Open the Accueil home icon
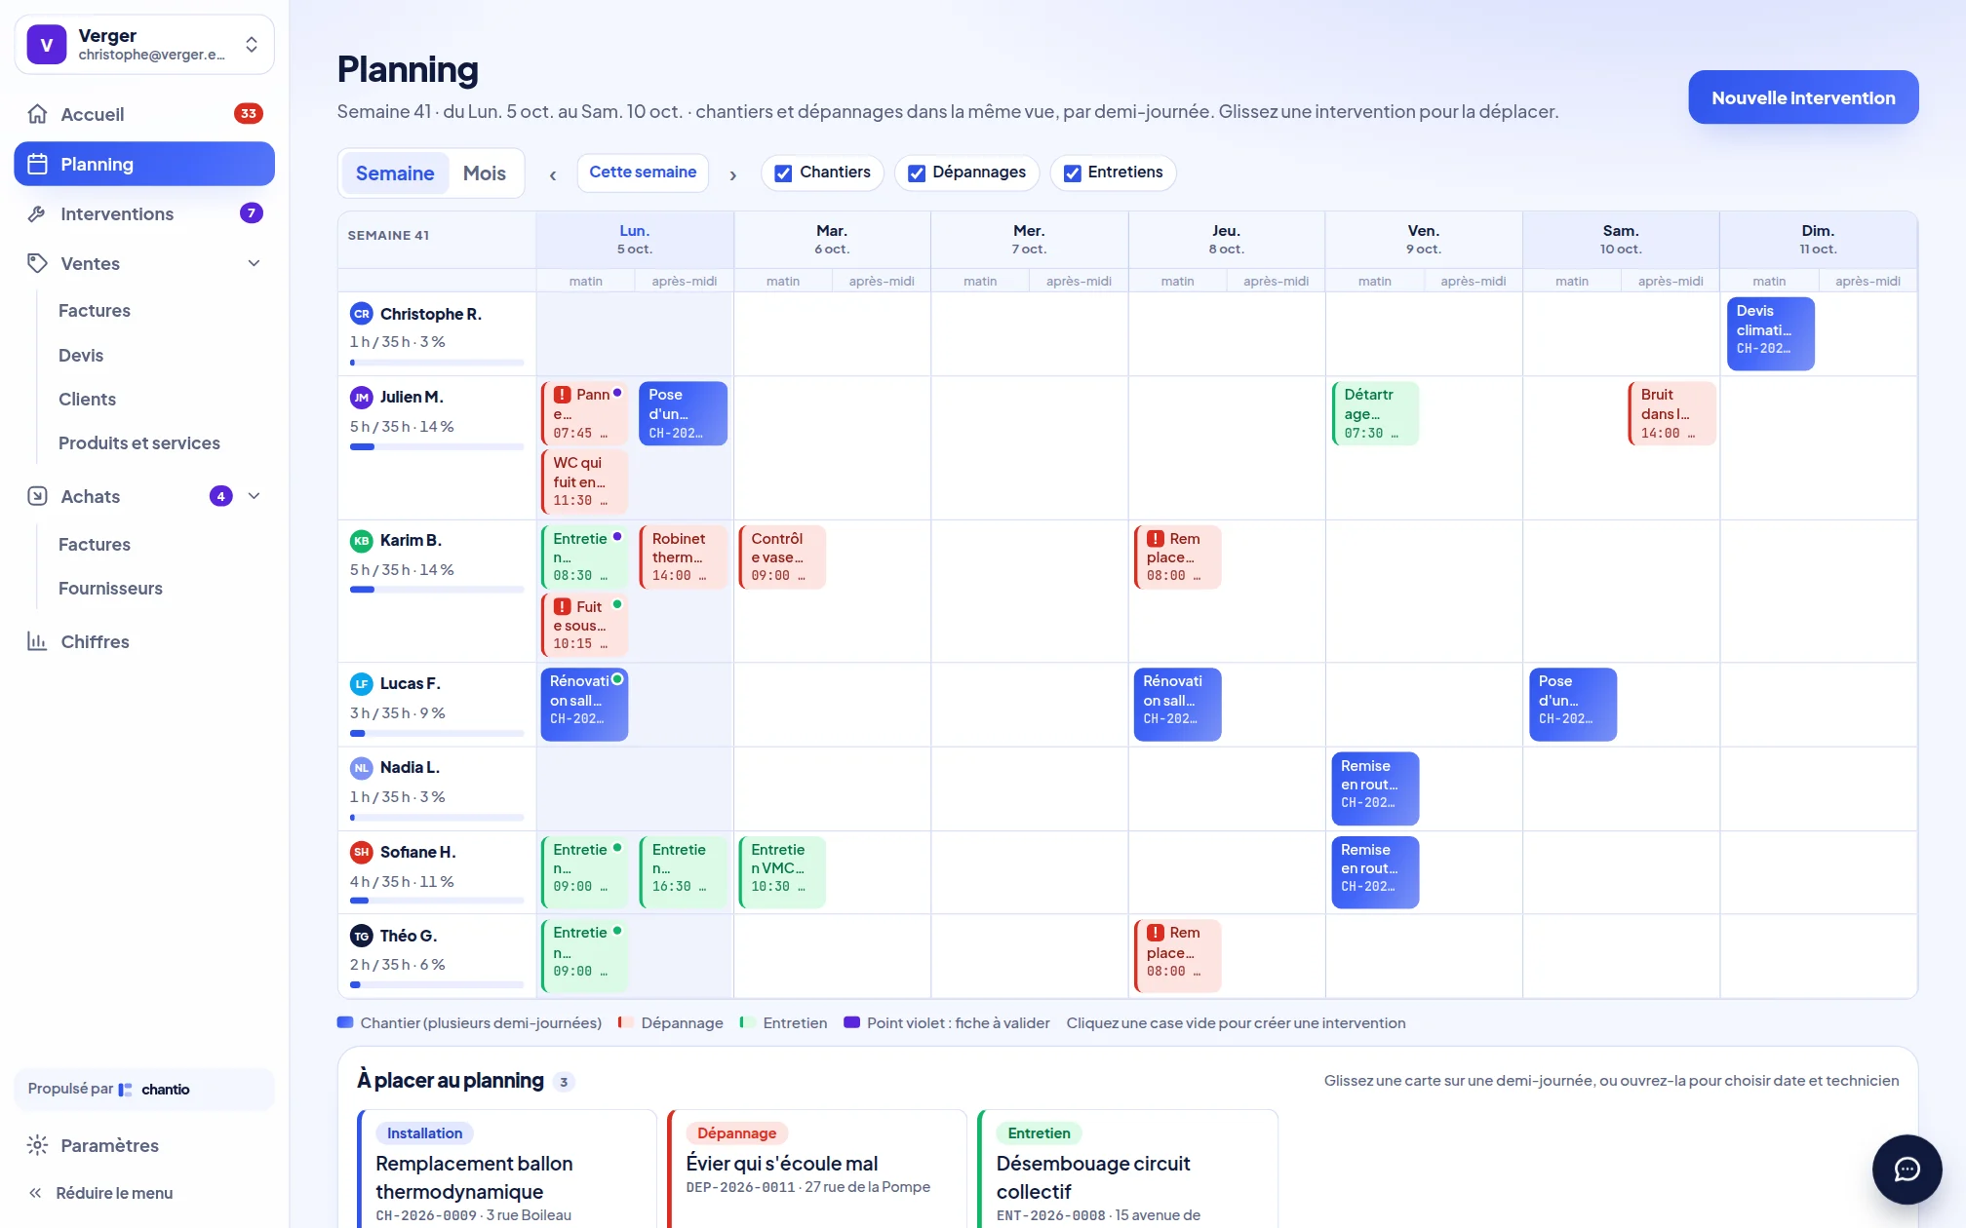The height and width of the screenshot is (1228, 1966). (x=37, y=114)
